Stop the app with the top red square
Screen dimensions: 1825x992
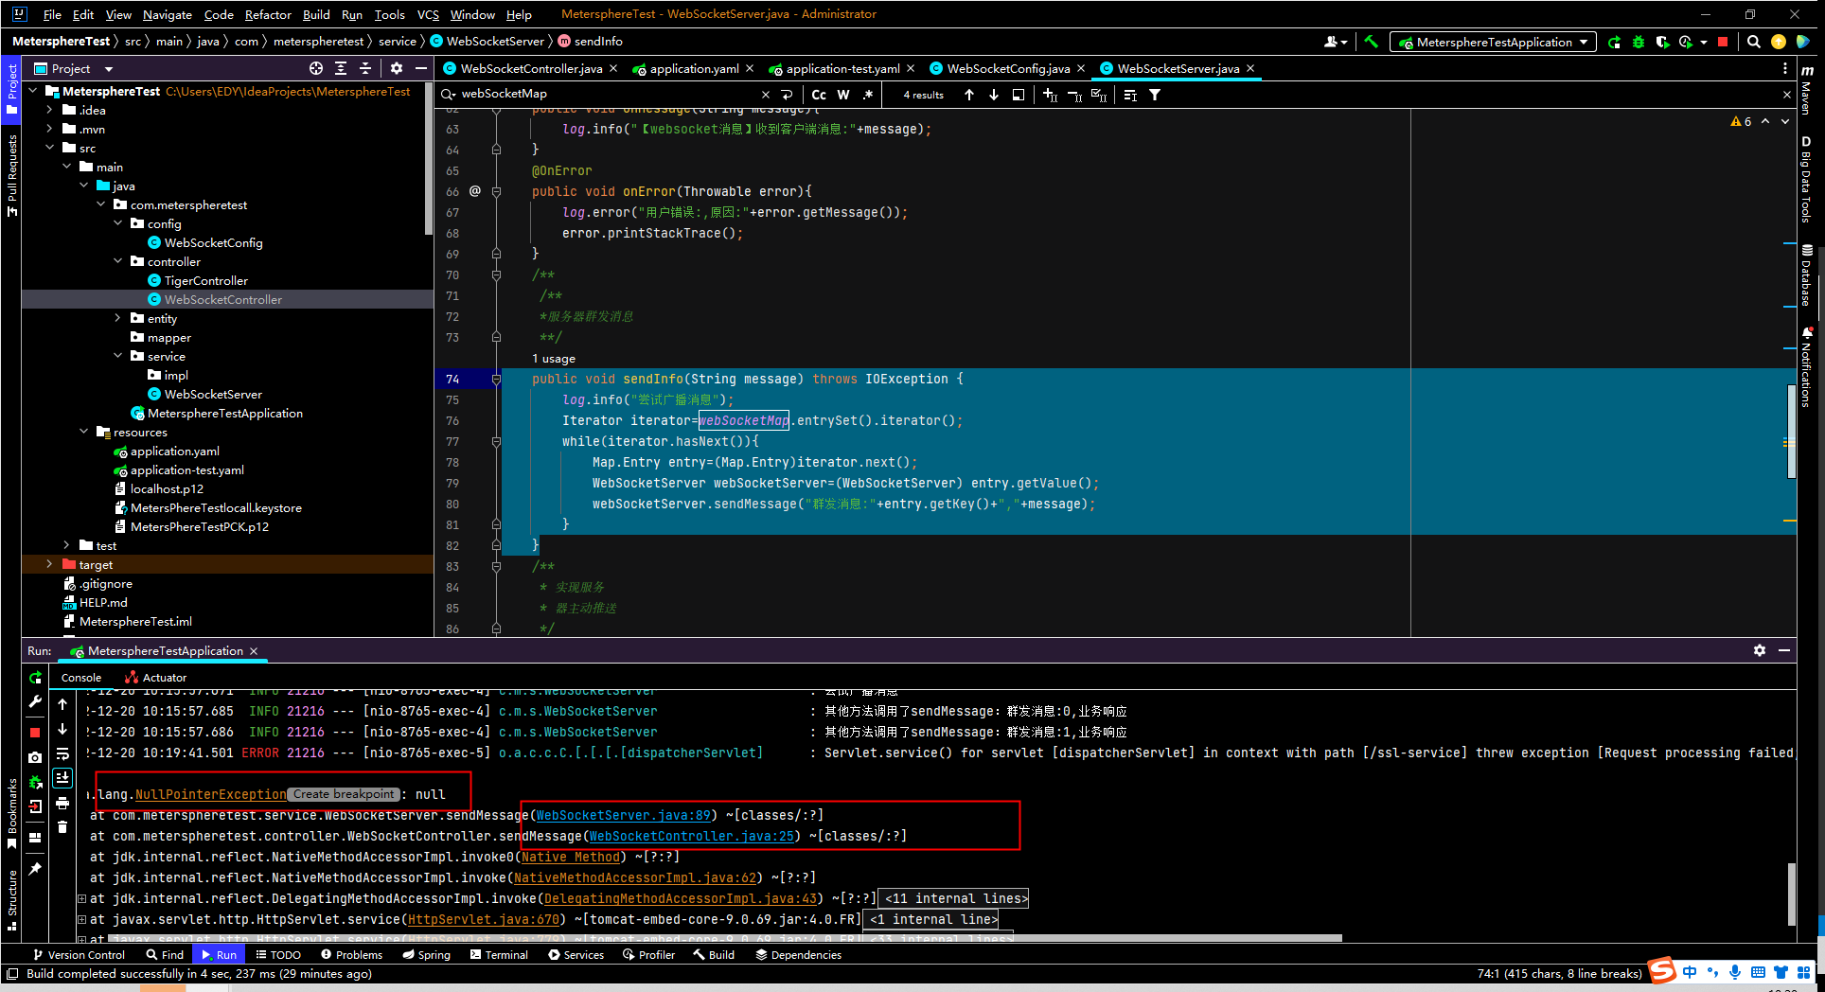pos(1723,42)
